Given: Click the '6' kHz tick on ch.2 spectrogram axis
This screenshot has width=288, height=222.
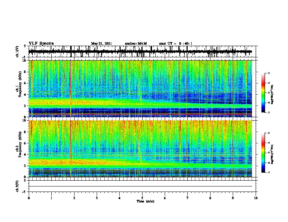Looking at the screenshot, I should [25, 143].
